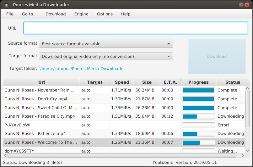
Task: Open the Engine menu
Action: 81,14
